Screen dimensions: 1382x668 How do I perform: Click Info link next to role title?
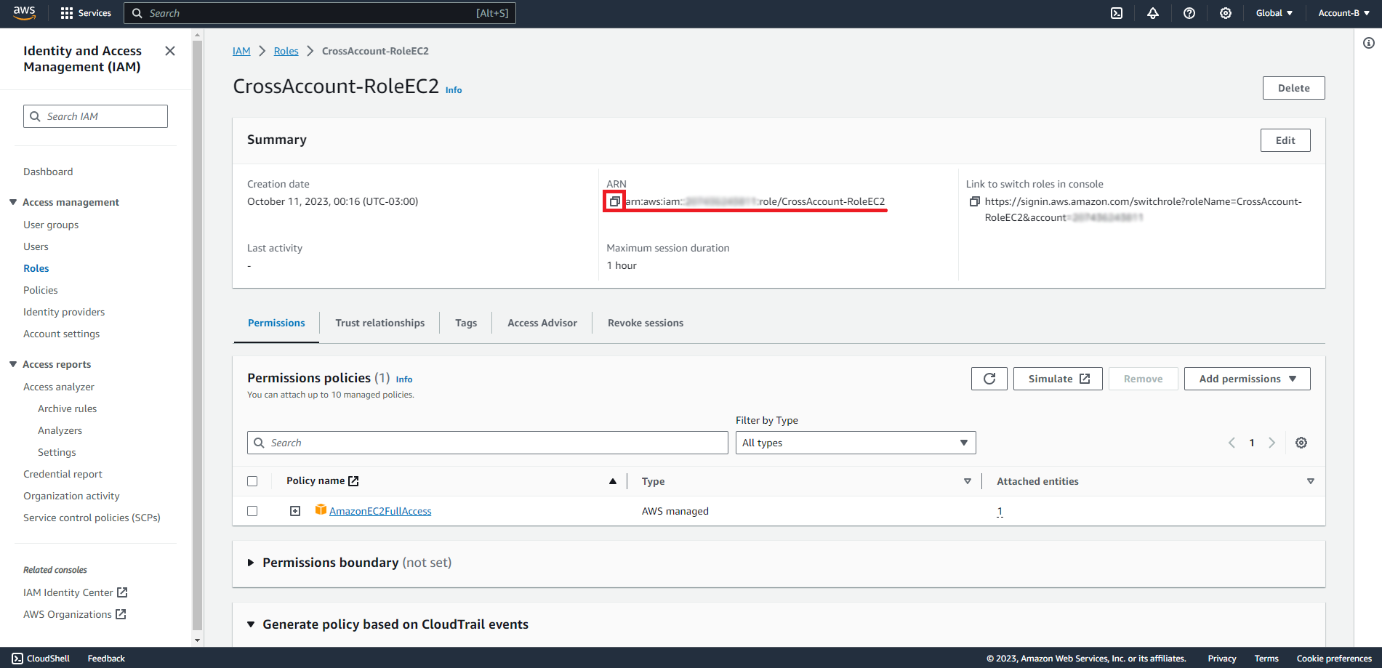454,90
